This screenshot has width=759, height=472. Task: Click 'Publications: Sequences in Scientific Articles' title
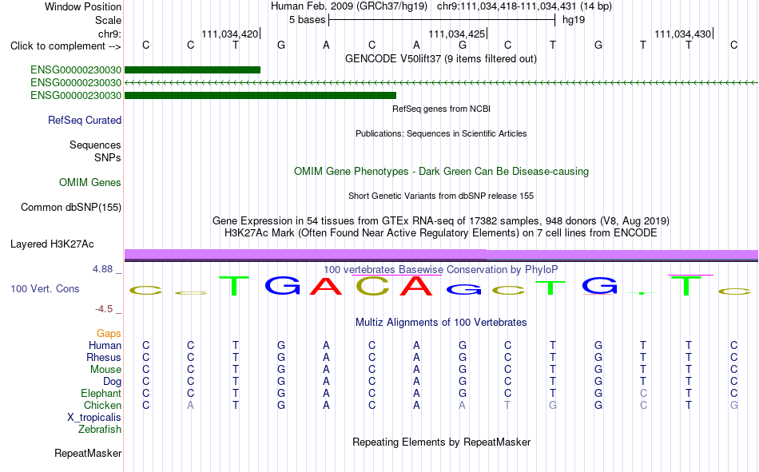[441, 133]
